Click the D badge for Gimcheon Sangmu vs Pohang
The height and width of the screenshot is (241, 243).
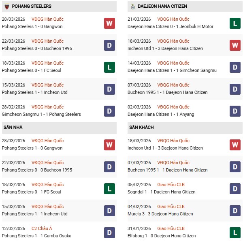(109, 111)
